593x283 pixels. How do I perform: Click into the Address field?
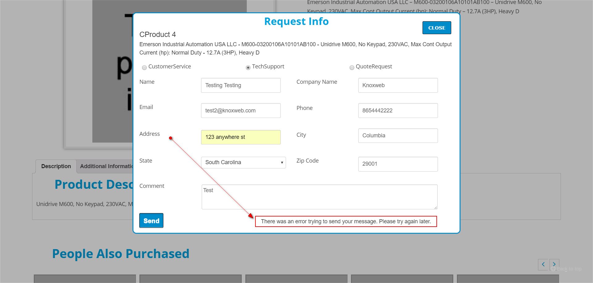tap(241, 137)
